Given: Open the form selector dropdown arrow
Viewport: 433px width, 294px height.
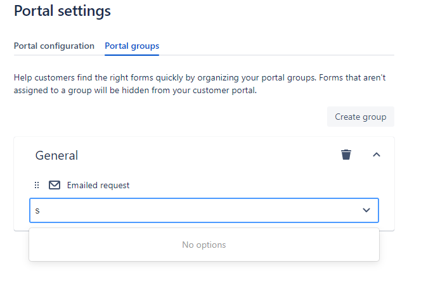Looking at the screenshot, I should 366,210.
